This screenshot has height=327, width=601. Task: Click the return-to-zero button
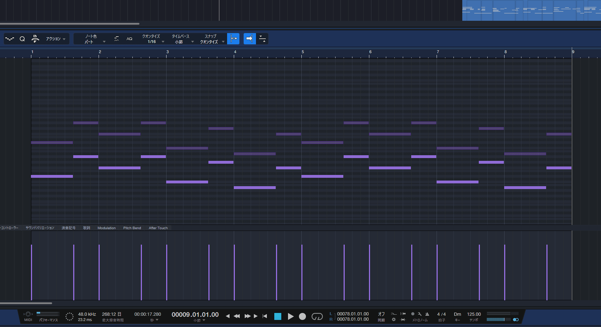[x=265, y=316]
